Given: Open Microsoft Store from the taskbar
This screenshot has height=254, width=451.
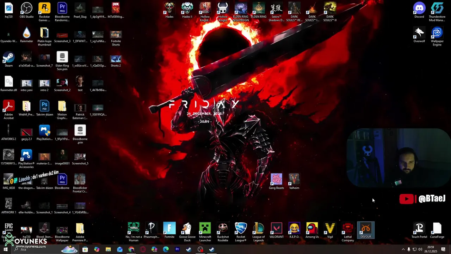Looking at the screenshot, I should coord(85,249).
